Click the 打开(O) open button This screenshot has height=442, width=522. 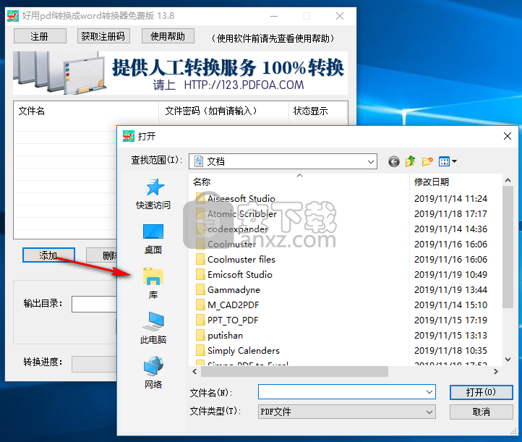481,392
